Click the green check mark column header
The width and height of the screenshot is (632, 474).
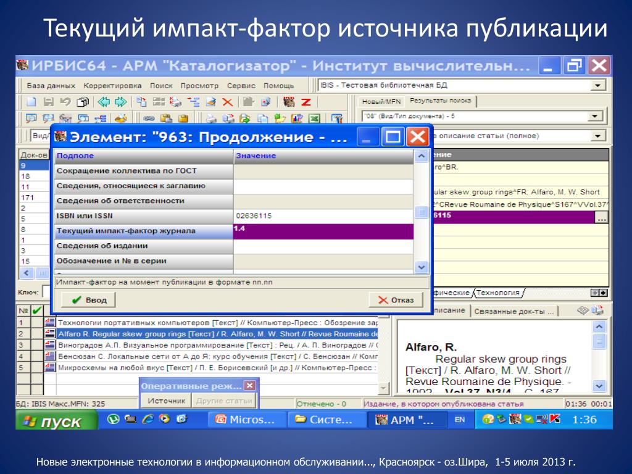pos(37,311)
